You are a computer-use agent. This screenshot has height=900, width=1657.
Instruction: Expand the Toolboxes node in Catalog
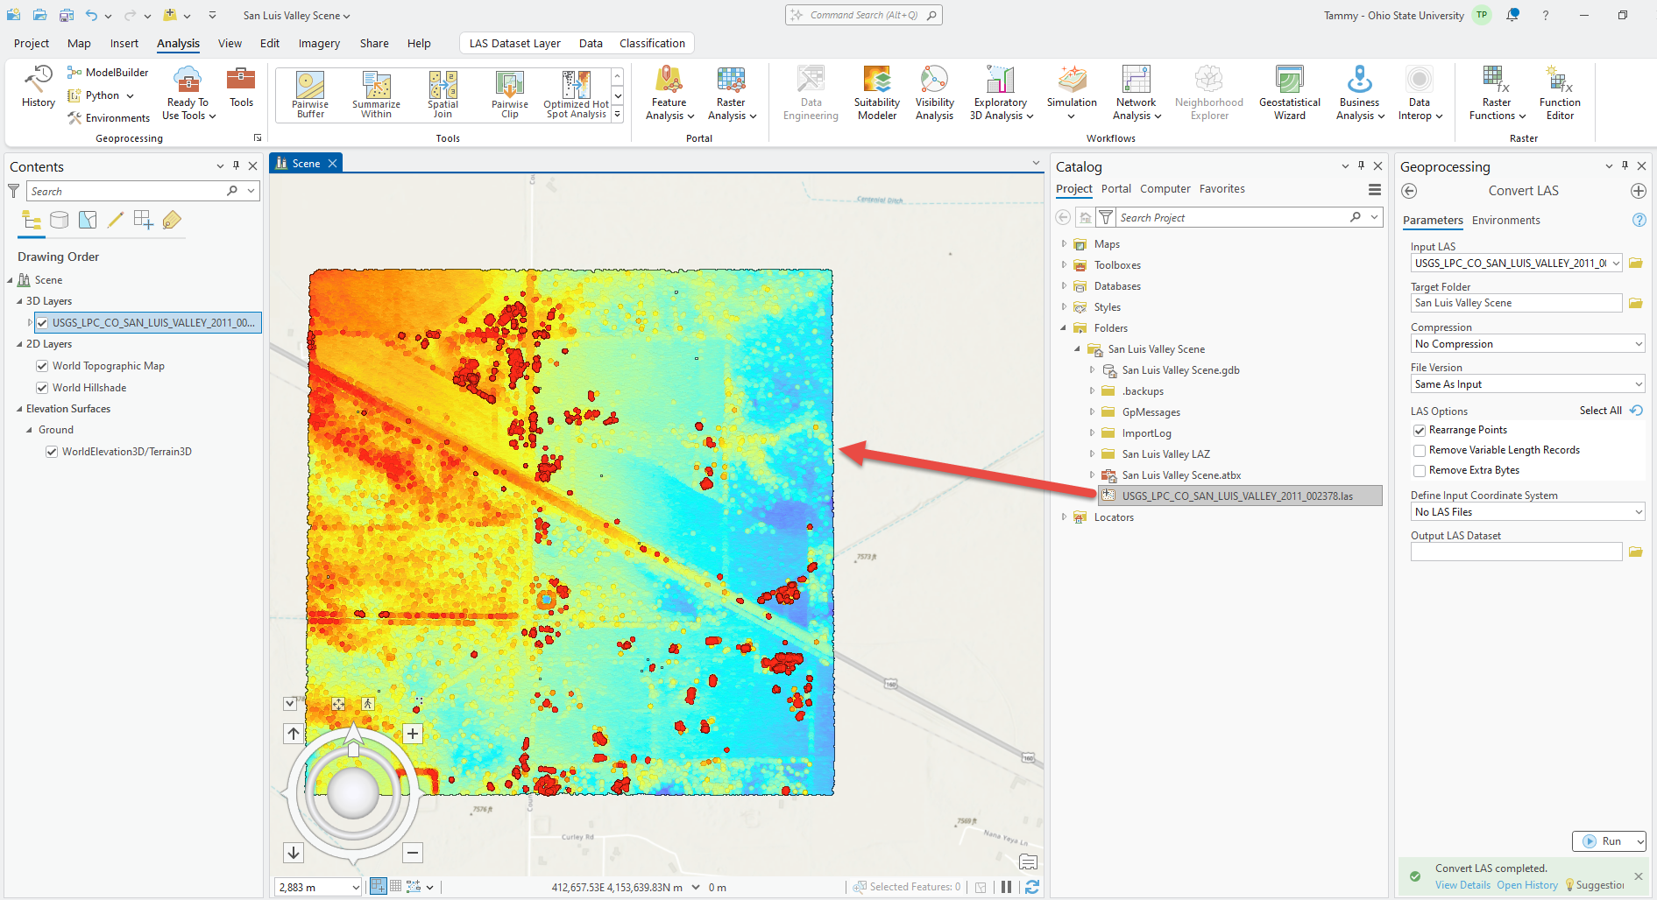[x=1064, y=265]
